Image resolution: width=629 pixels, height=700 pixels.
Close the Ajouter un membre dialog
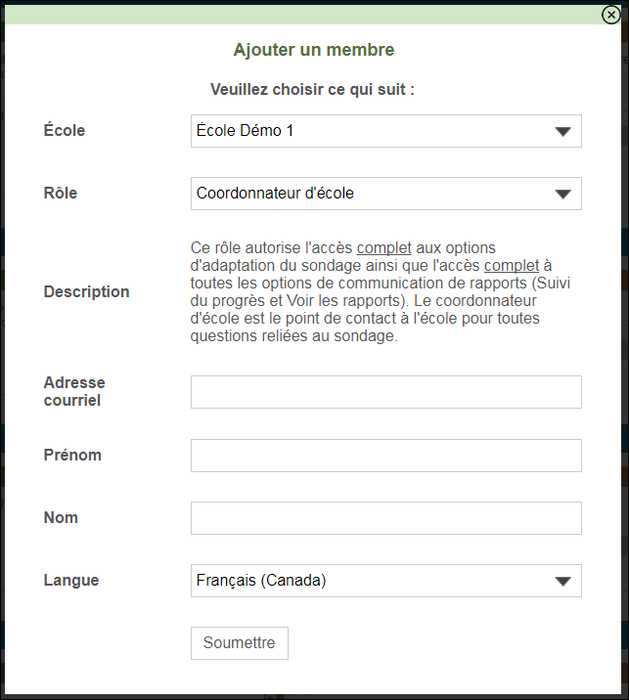[611, 15]
